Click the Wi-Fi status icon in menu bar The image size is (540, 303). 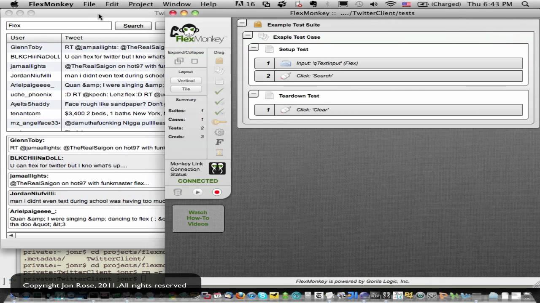[391, 4]
